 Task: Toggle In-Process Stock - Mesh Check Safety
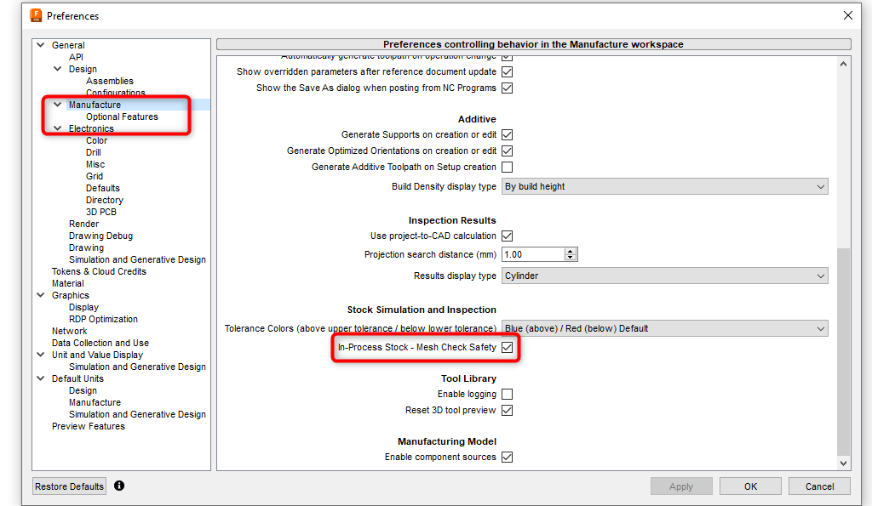tap(507, 347)
